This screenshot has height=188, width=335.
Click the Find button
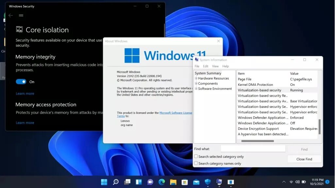click(x=304, y=149)
